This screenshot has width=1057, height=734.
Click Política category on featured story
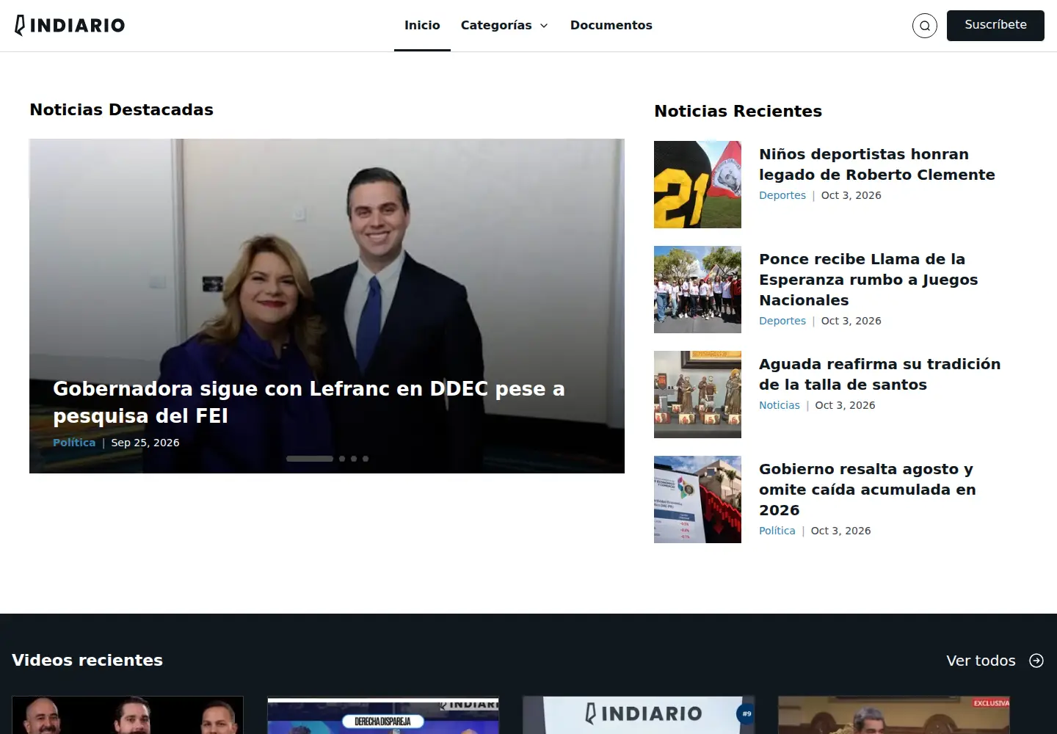(x=74, y=443)
